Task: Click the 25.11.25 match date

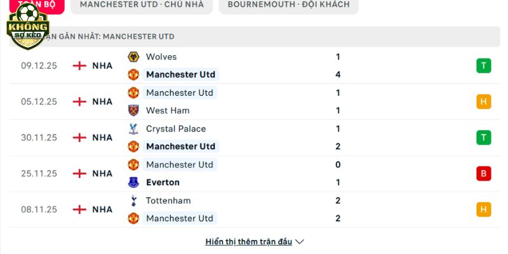Action: point(39,173)
